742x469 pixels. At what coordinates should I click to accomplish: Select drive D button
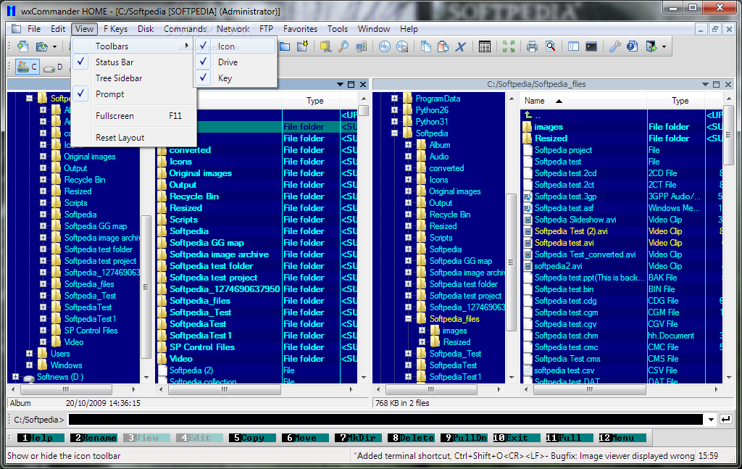coord(53,67)
